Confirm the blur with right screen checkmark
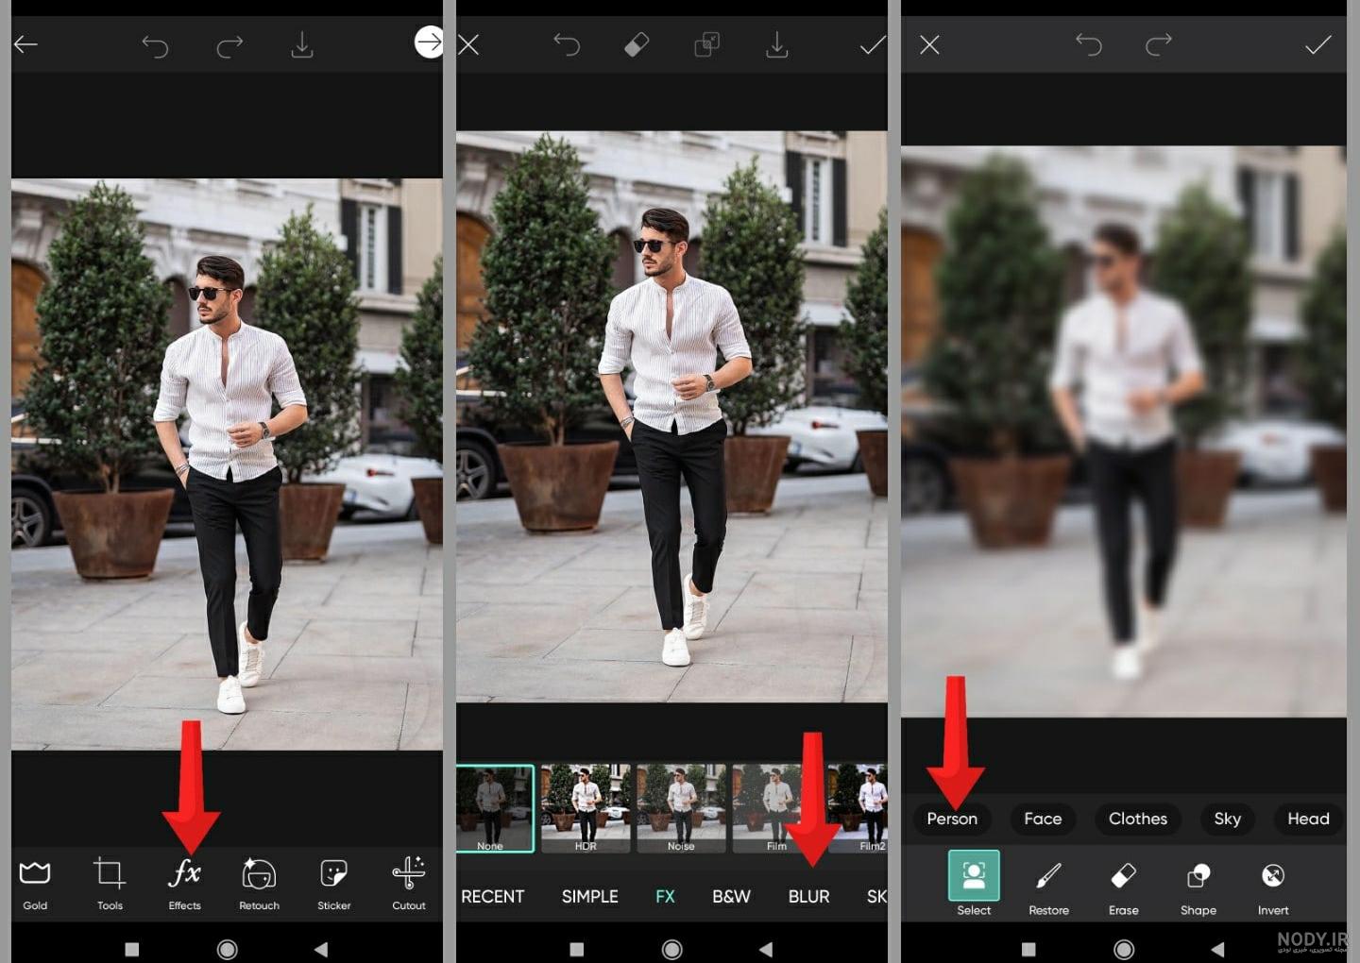 pos(1317,44)
